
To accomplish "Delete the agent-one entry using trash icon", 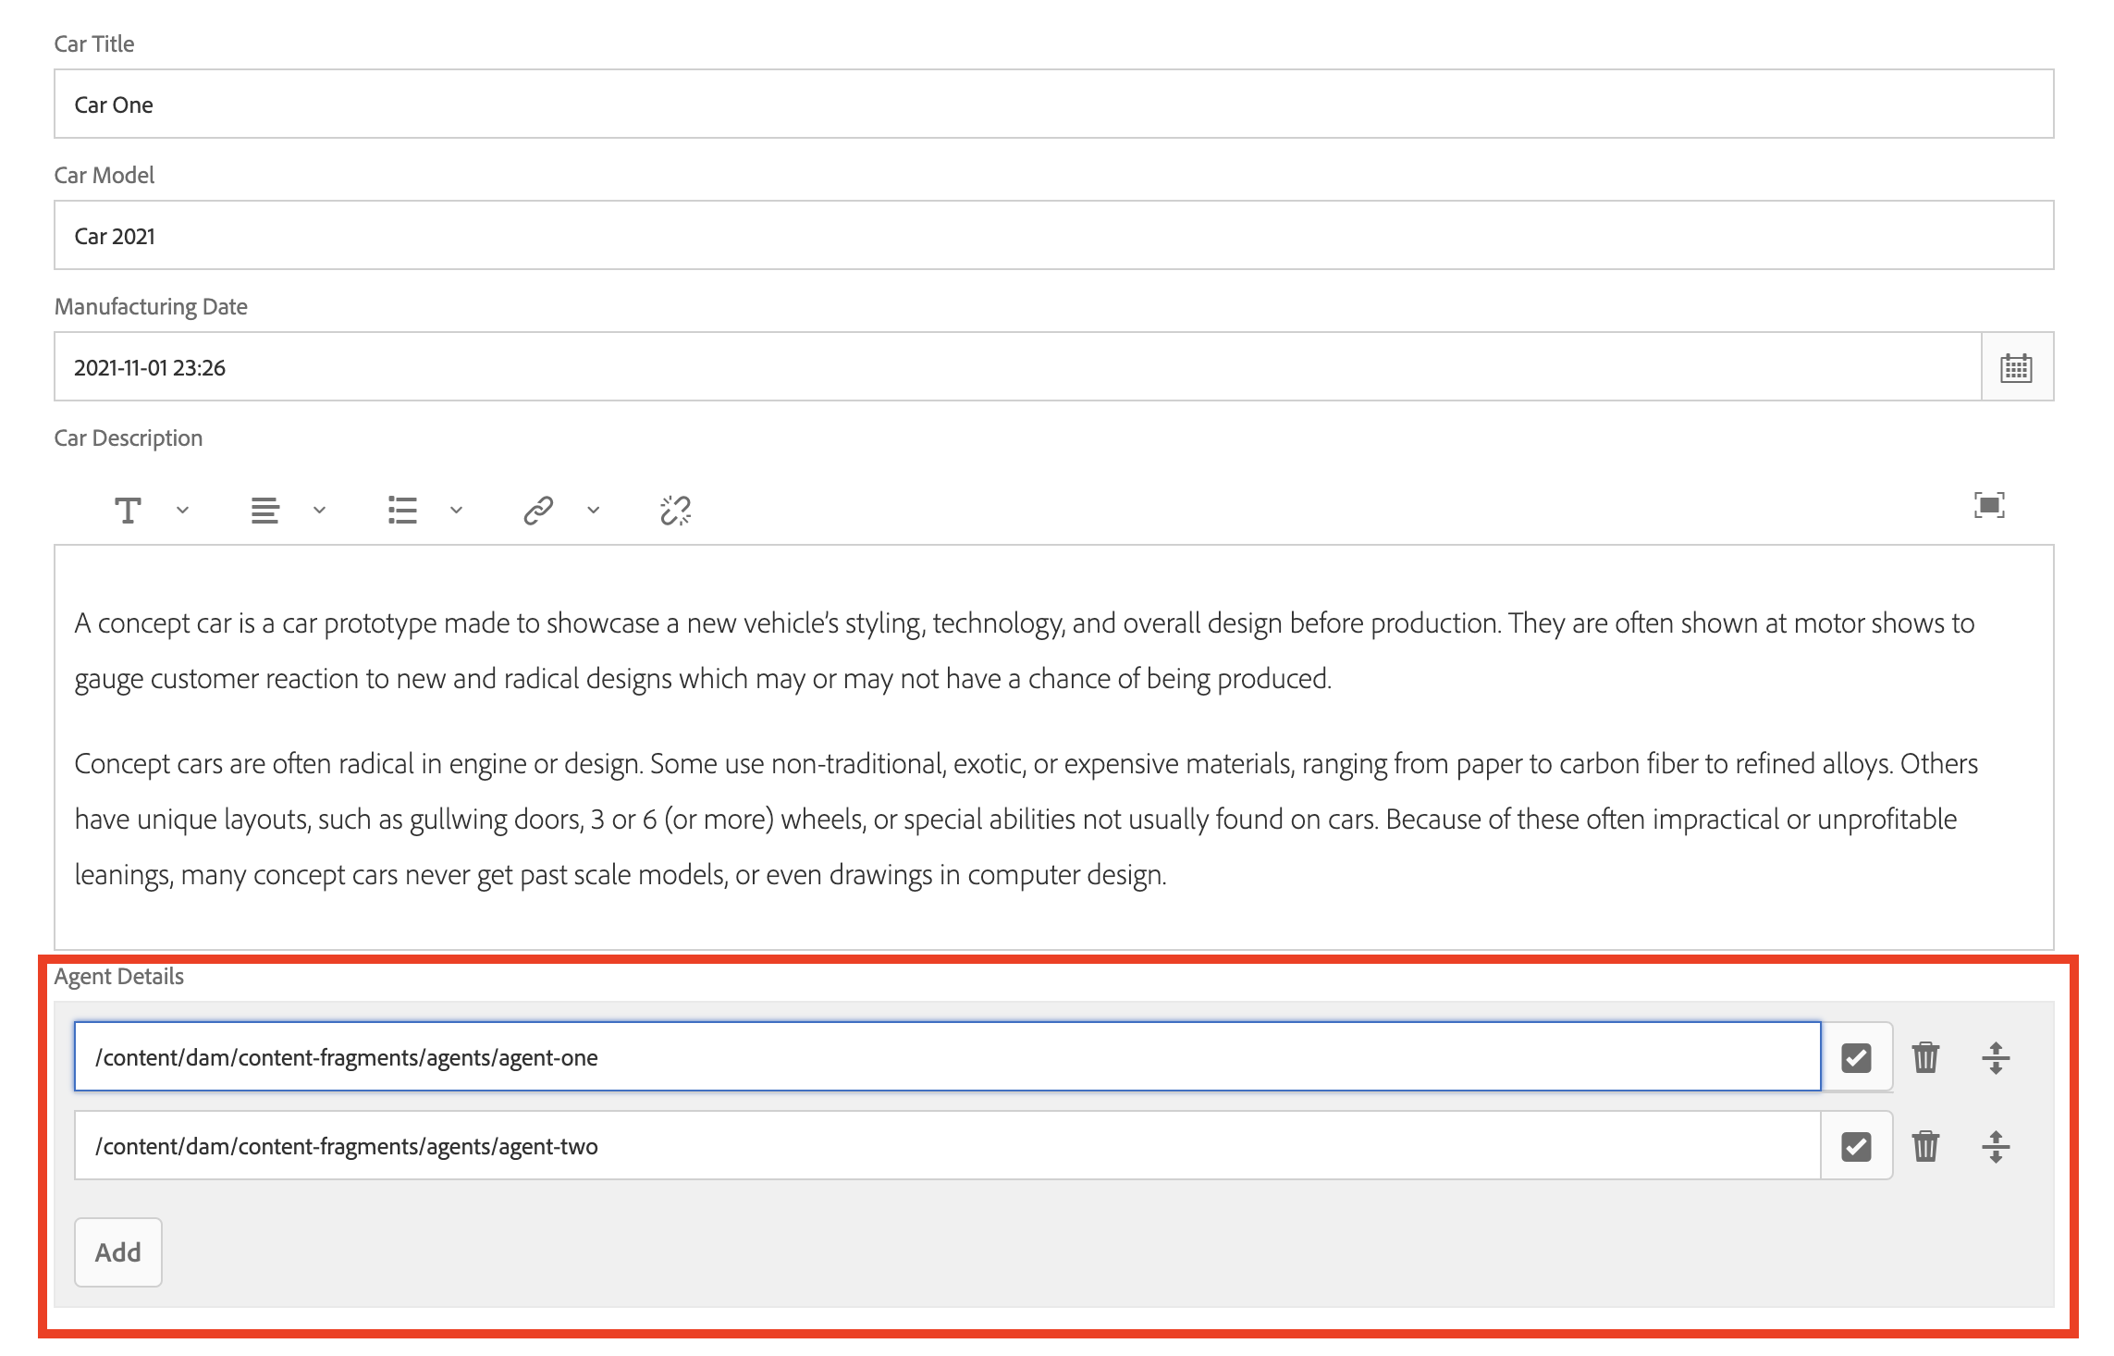I will coord(1925,1057).
